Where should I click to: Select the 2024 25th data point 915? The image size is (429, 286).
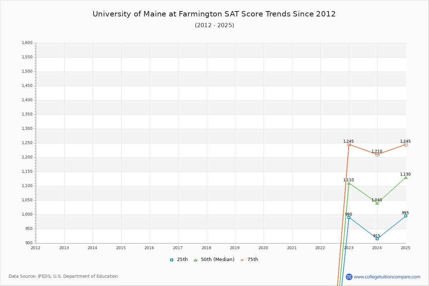pyautogui.click(x=377, y=239)
